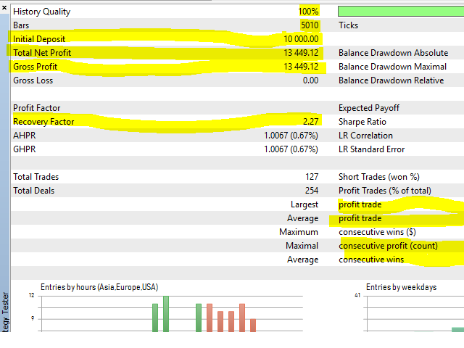The width and height of the screenshot is (464, 348).
Task: Click the Total Trades value 127
Action: pos(311,177)
